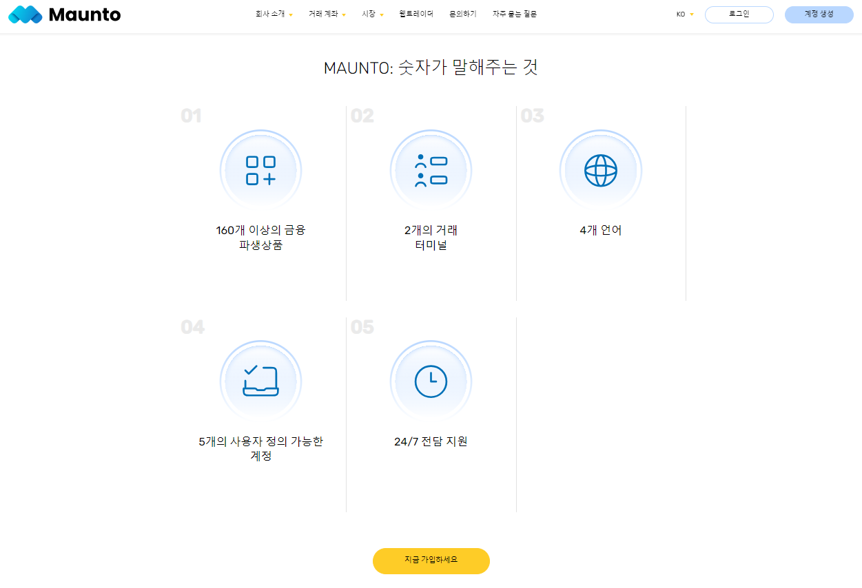Click the text 24/7 전담 지원
This screenshot has width=862, height=588.
point(431,441)
